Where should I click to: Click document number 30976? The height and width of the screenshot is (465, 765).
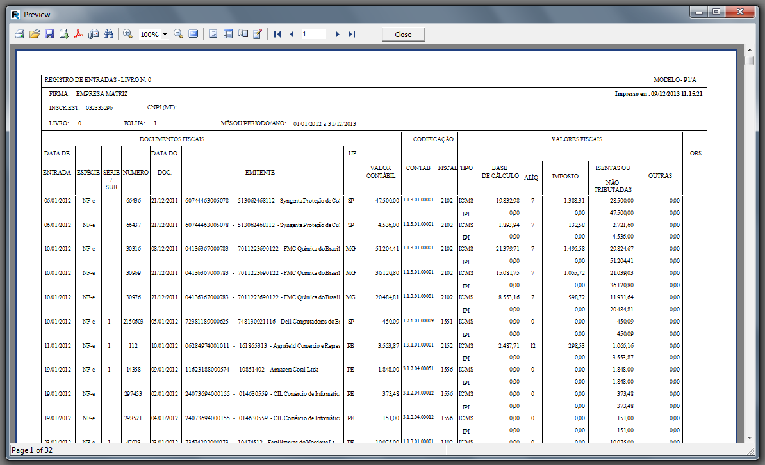133,297
